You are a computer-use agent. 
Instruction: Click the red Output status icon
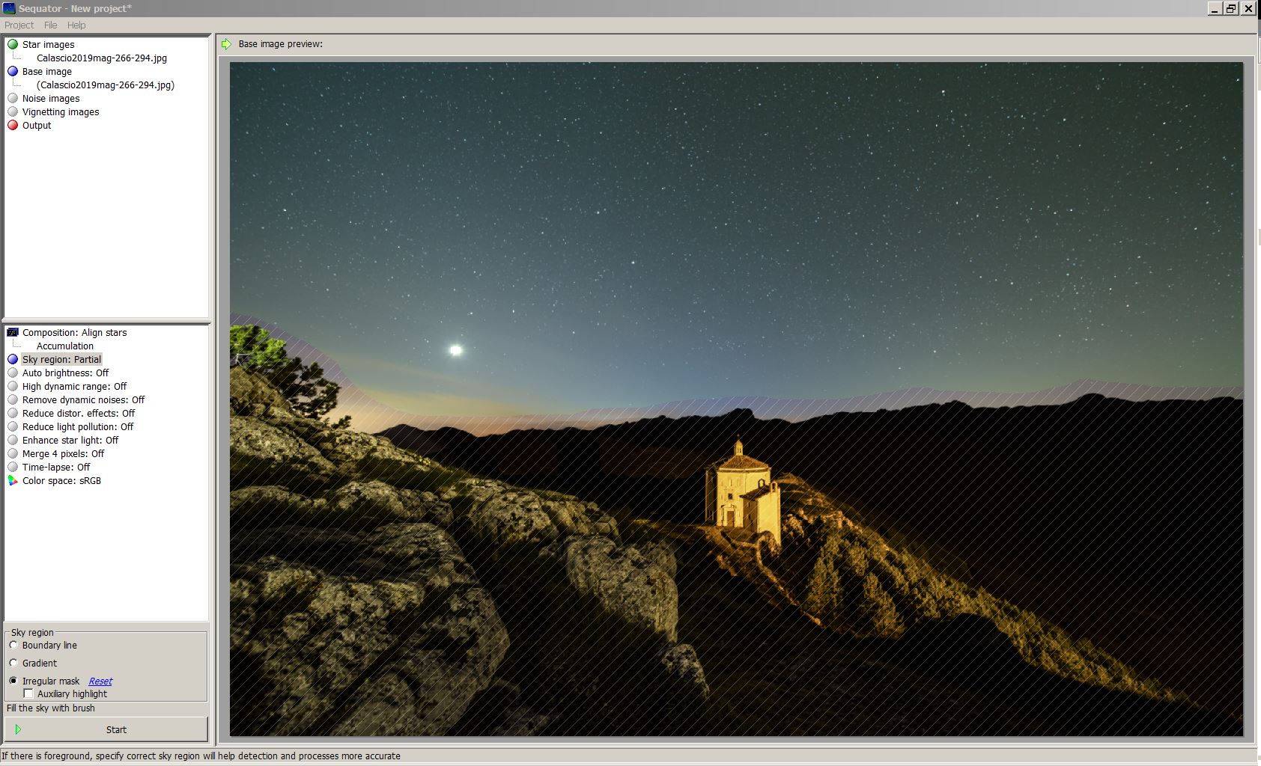click(x=13, y=126)
